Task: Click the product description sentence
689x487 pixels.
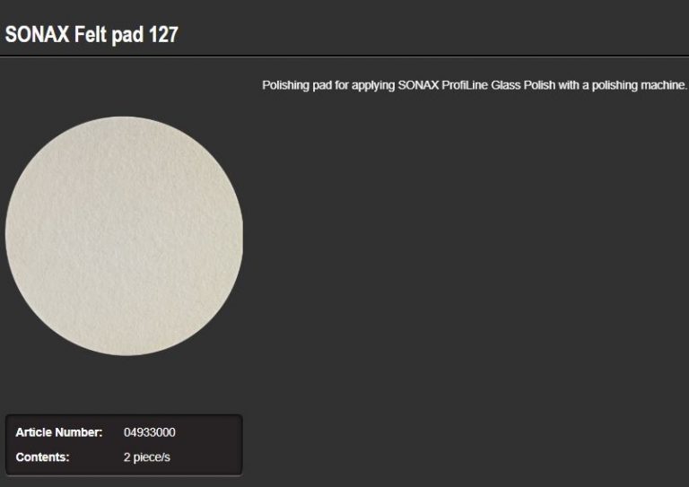Action: coord(475,85)
